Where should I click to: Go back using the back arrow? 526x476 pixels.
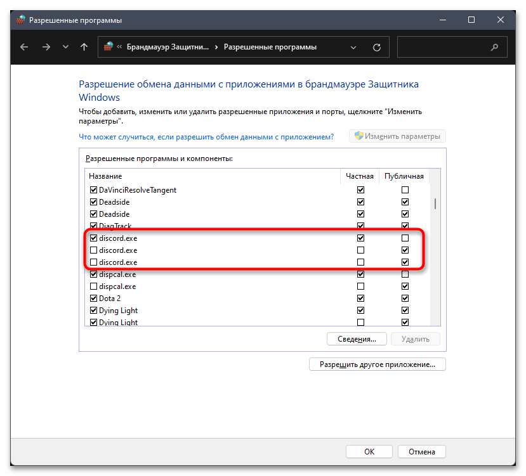point(24,47)
